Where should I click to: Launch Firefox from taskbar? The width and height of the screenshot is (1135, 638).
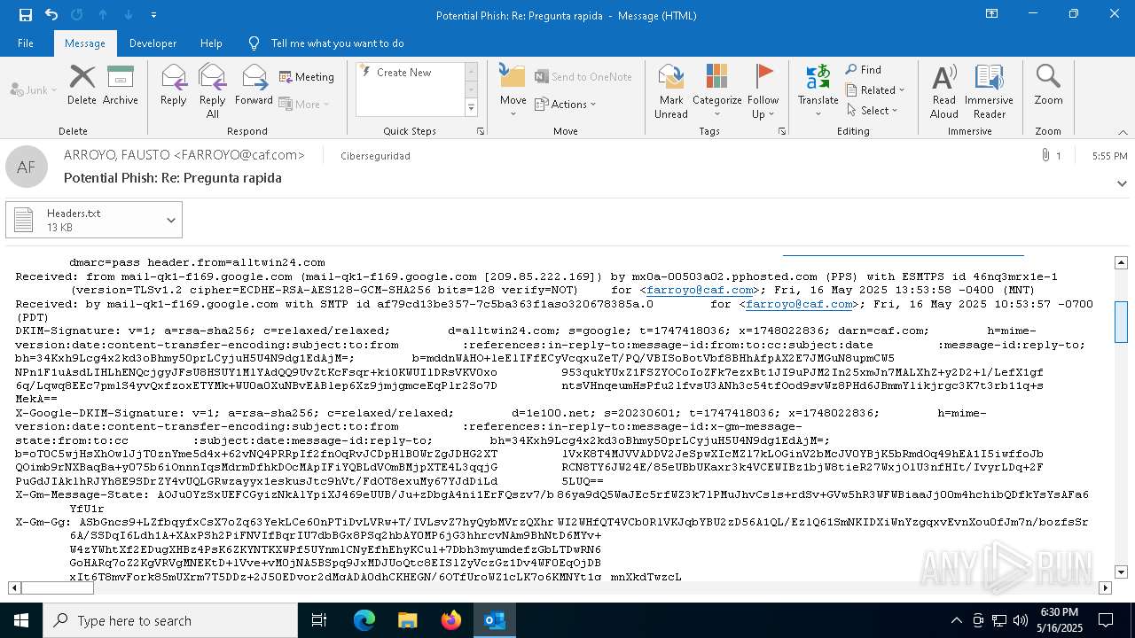[x=451, y=620]
